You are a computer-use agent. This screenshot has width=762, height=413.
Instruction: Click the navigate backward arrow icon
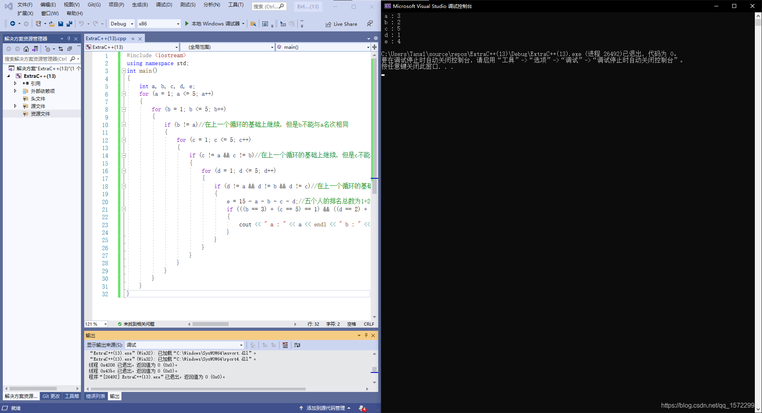pyautogui.click(x=13, y=24)
